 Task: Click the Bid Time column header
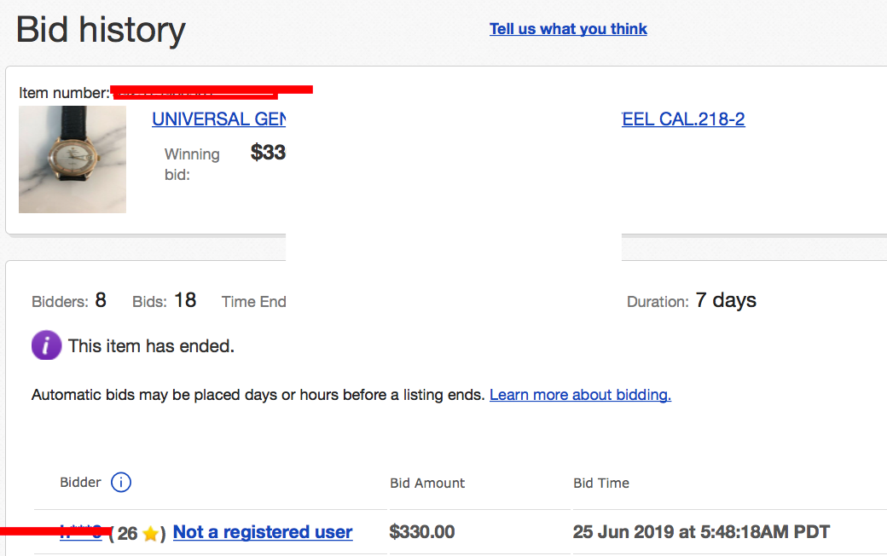601,484
